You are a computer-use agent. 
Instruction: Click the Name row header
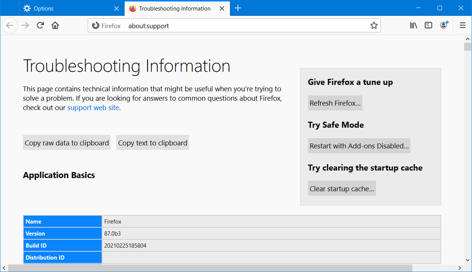tap(63, 221)
